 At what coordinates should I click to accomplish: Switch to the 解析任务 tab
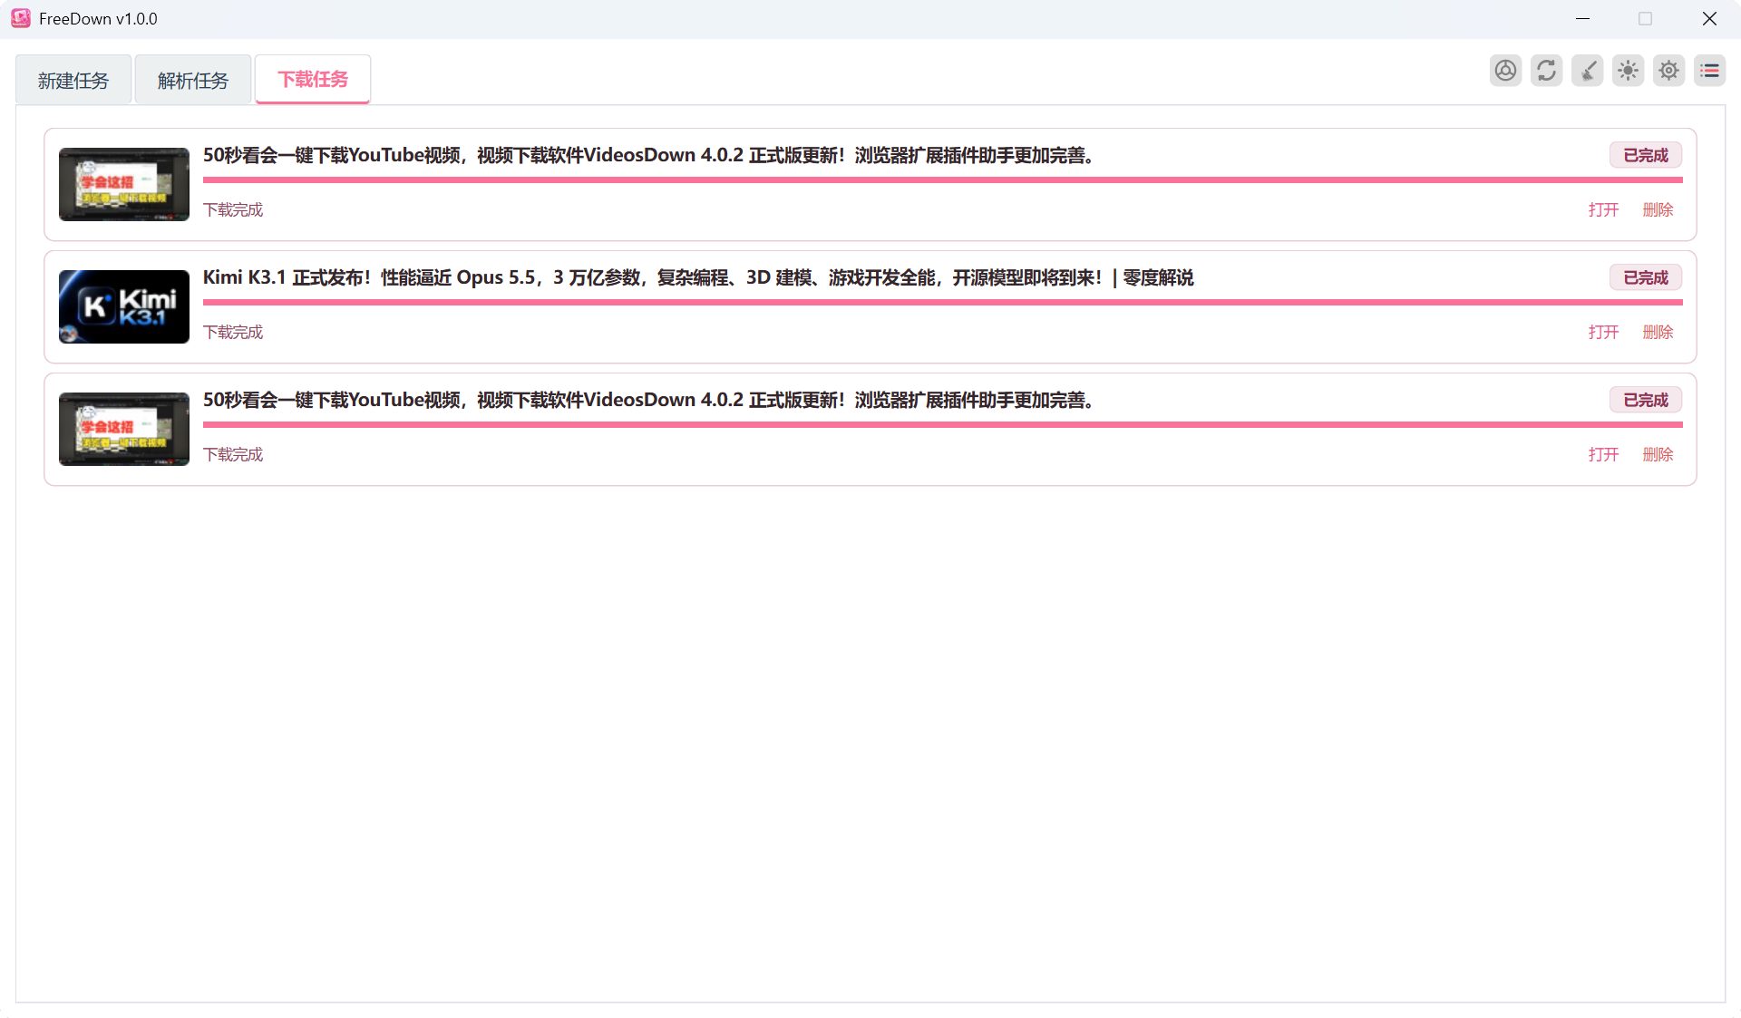pos(193,81)
